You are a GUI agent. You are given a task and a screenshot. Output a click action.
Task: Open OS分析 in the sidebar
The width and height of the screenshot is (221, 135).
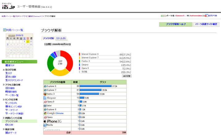(9, 125)
